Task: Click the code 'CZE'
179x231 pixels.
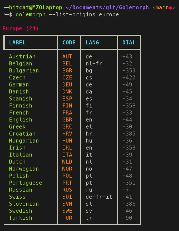Action: coord(67,78)
